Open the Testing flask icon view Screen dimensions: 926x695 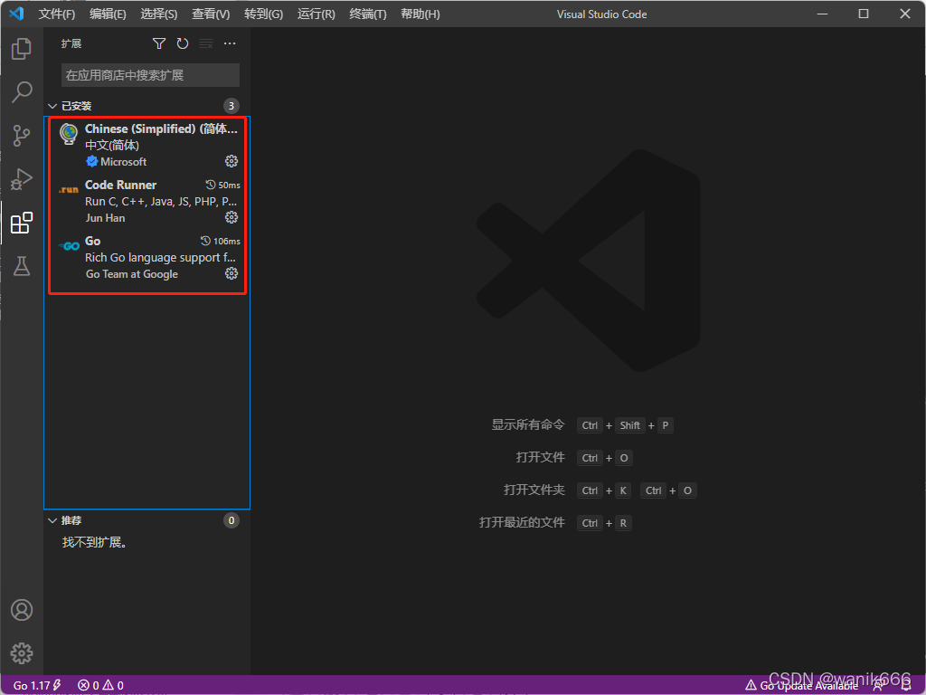(22, 266)
